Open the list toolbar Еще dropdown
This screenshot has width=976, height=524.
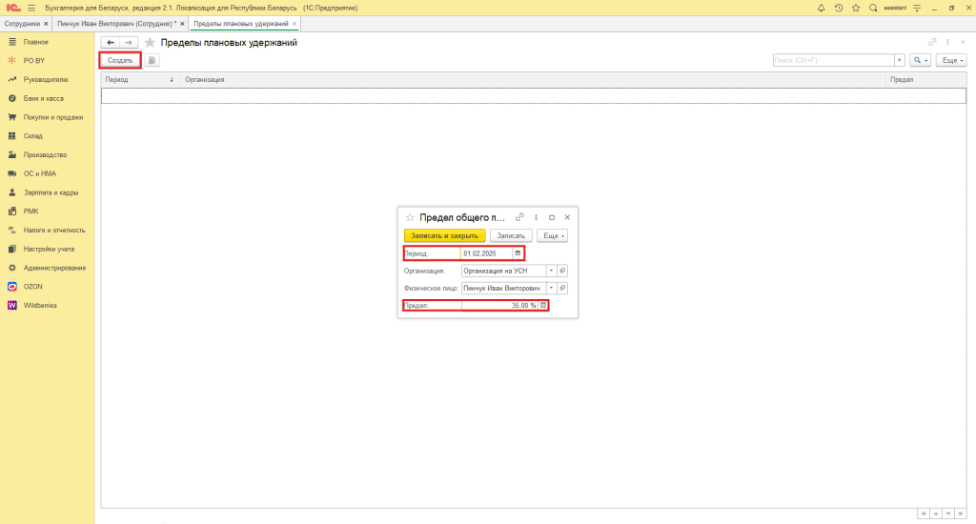(951, 60)
